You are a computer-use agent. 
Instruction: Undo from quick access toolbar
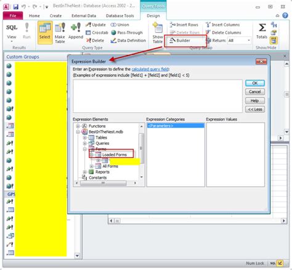23,7
